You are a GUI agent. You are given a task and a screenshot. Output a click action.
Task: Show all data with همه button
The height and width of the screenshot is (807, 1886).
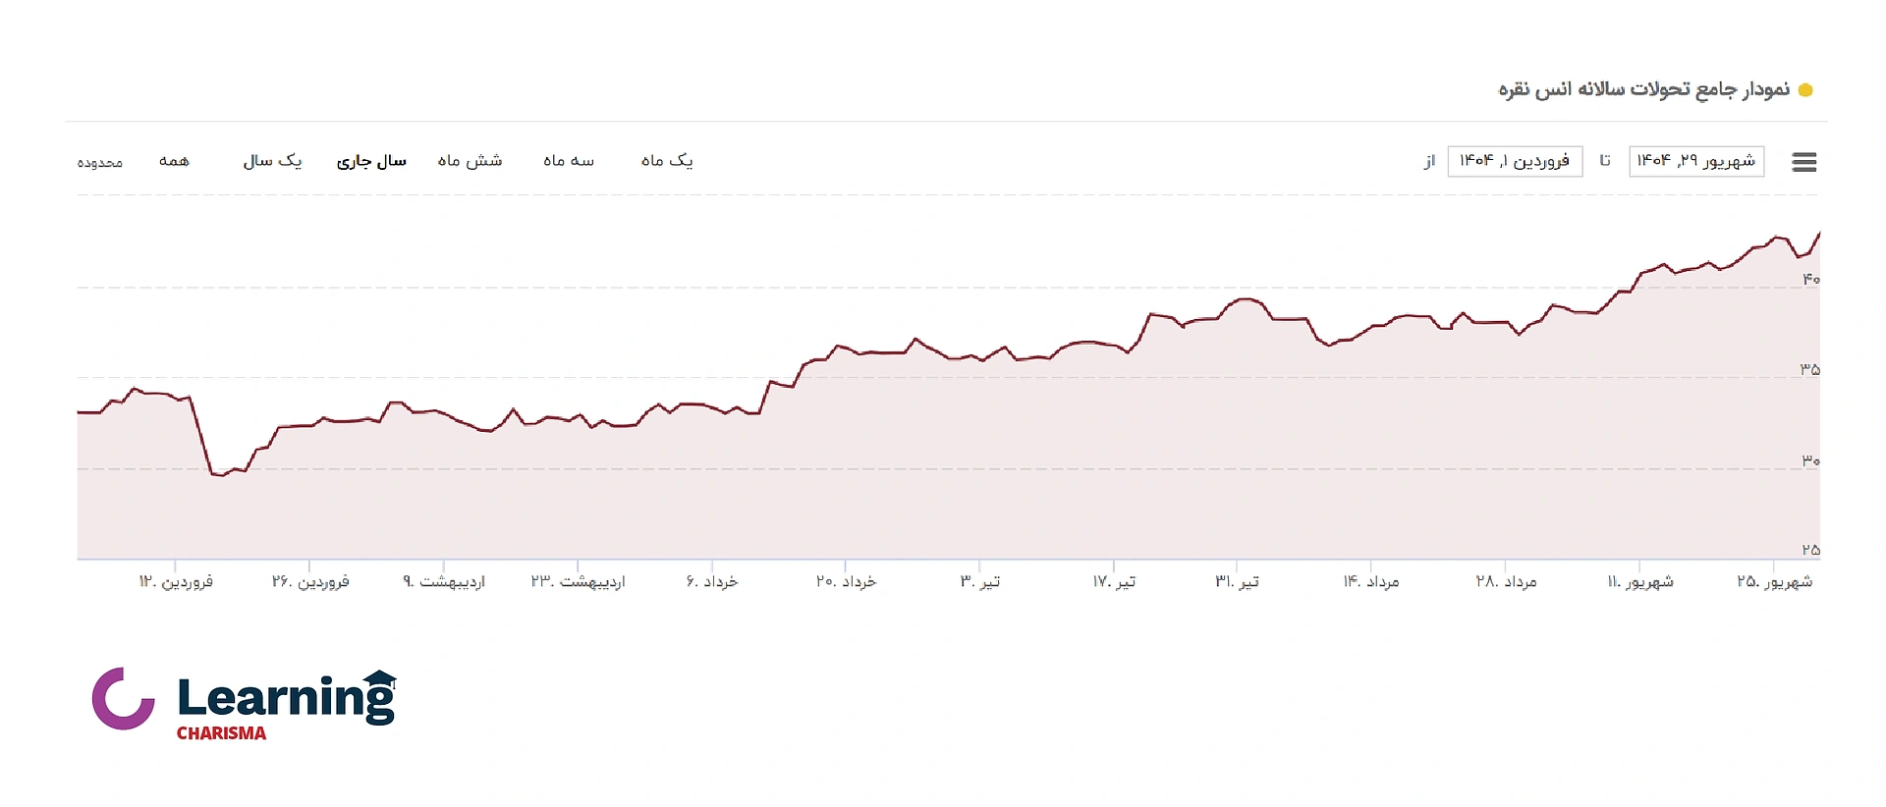(x=174, y=161)
